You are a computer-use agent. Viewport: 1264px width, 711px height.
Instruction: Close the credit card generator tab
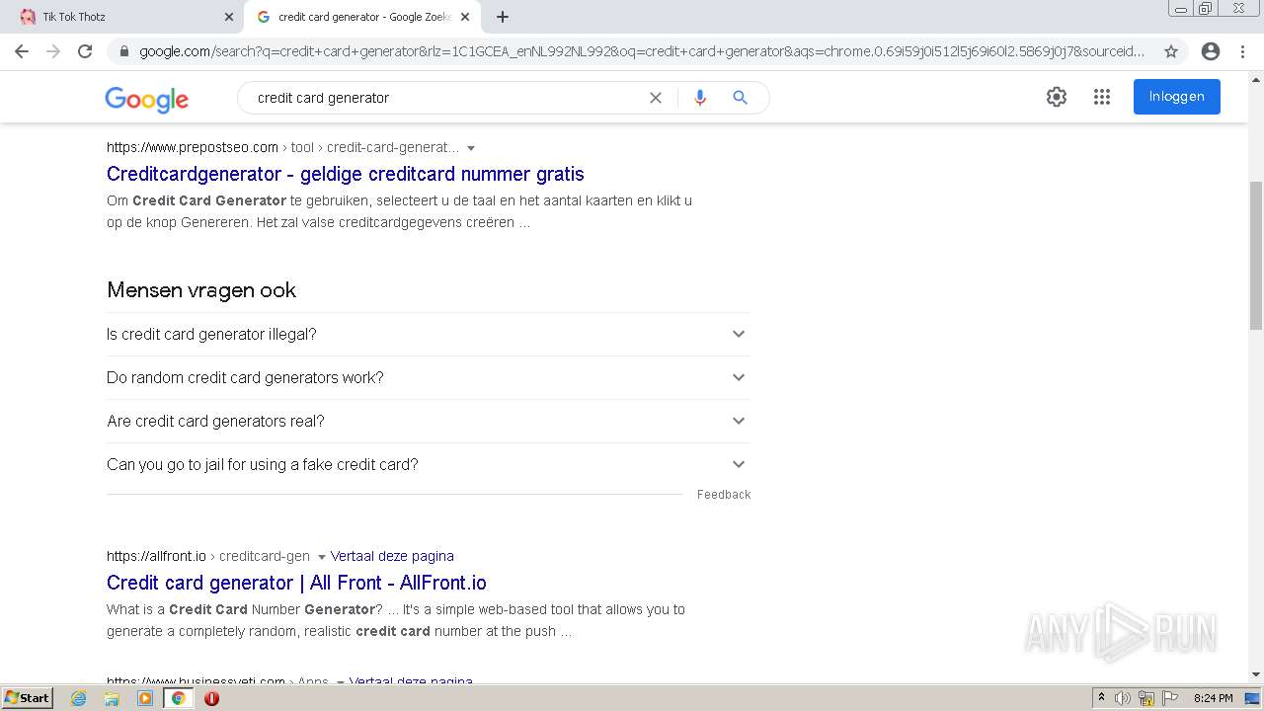465,17
